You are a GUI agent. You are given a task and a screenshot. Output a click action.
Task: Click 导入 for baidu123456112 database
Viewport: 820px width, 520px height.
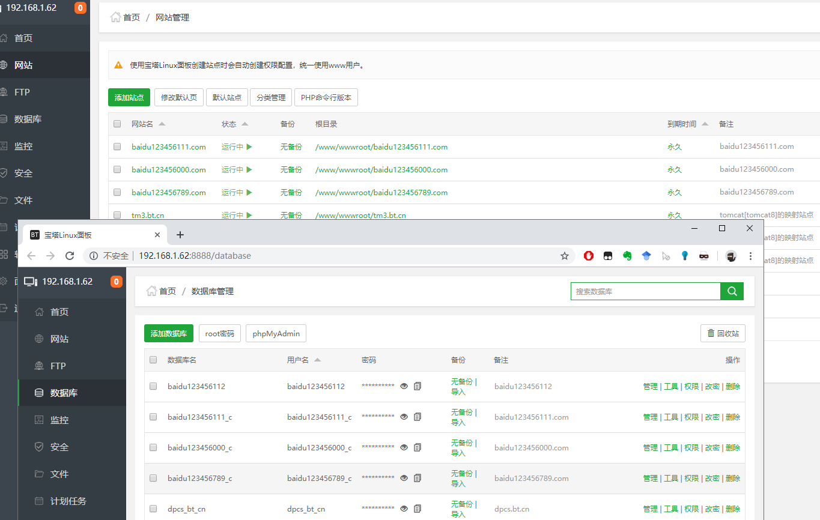(458, 392)
